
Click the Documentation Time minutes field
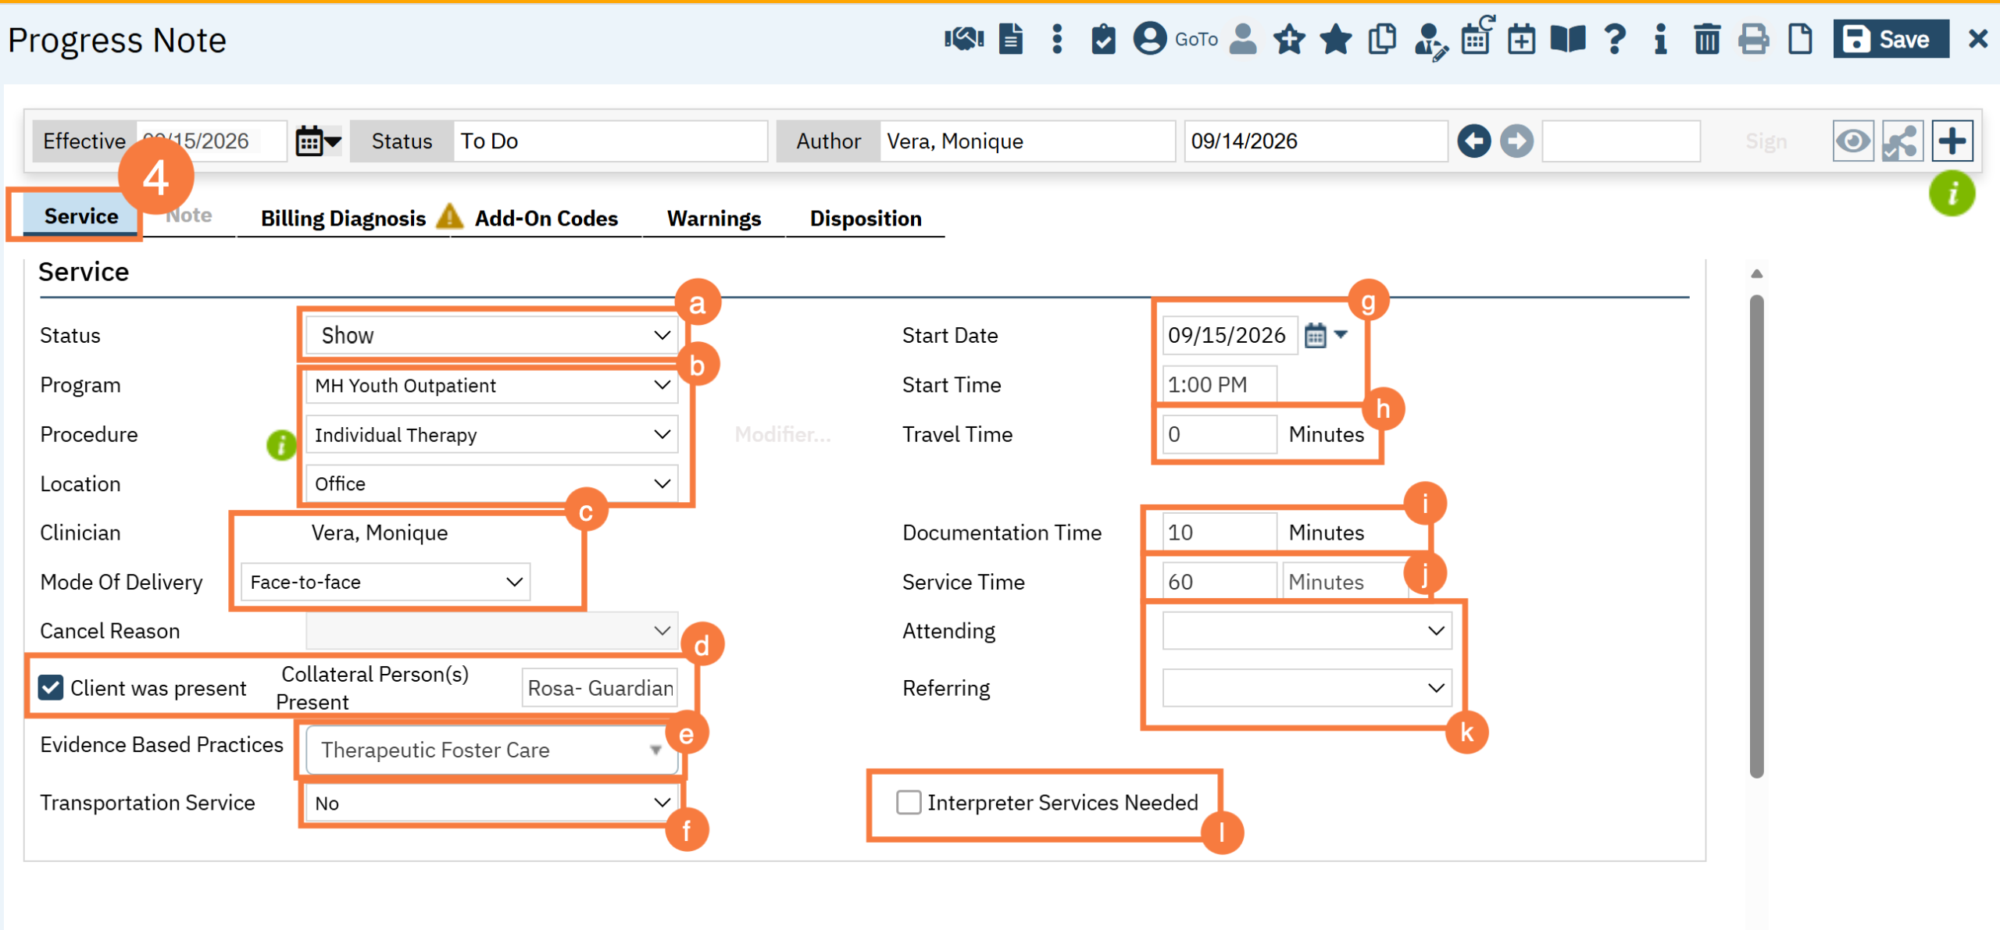1219,533
